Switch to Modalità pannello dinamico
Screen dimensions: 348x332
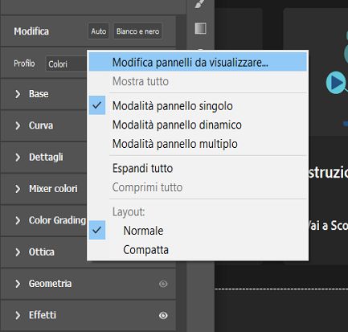click(x=198, y=125)
